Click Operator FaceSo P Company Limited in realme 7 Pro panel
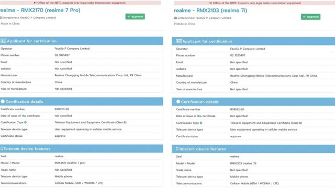Screen dimensions: 335x188 tap(72, 49)
